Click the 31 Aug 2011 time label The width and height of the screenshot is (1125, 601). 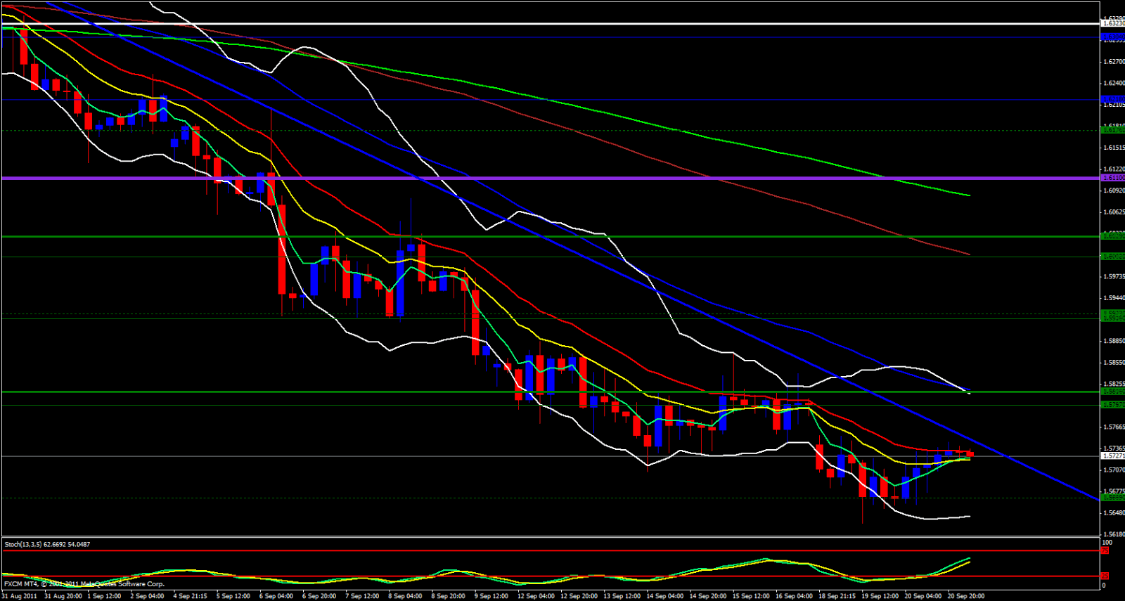tap(19, 596)
